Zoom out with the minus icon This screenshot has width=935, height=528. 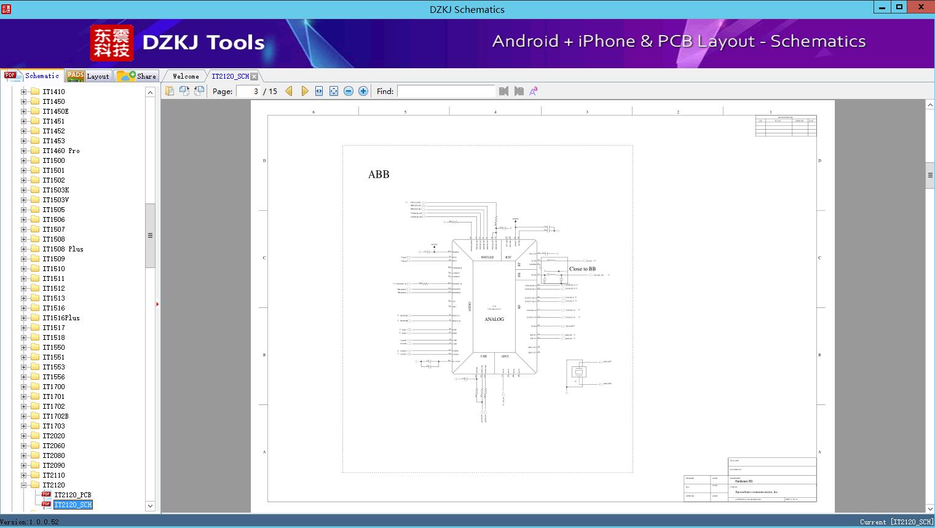coord(349,91)
